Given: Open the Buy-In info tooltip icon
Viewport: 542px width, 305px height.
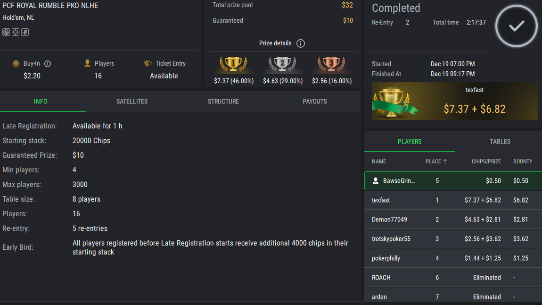Looking at the screenshot, I should tap(48, 64).
